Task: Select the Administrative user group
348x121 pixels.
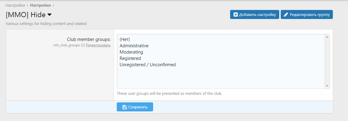Action: coord(134,46)
